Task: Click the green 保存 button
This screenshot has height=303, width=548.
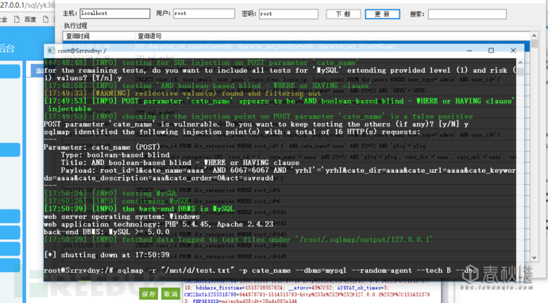Action: tap(149, 294)
